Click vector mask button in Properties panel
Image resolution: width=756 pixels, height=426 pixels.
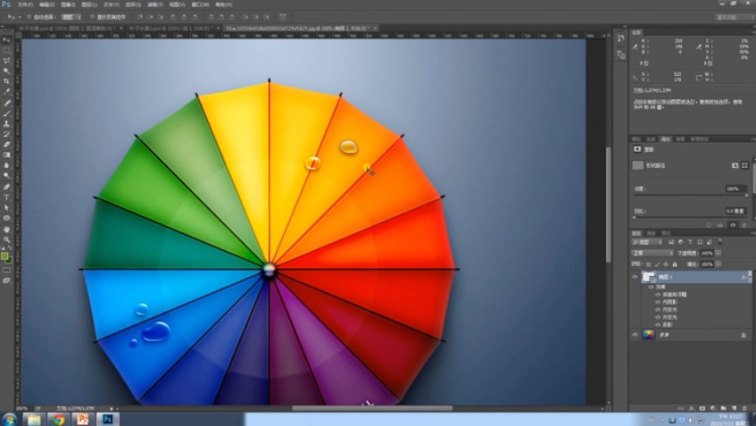pos(744,165)
